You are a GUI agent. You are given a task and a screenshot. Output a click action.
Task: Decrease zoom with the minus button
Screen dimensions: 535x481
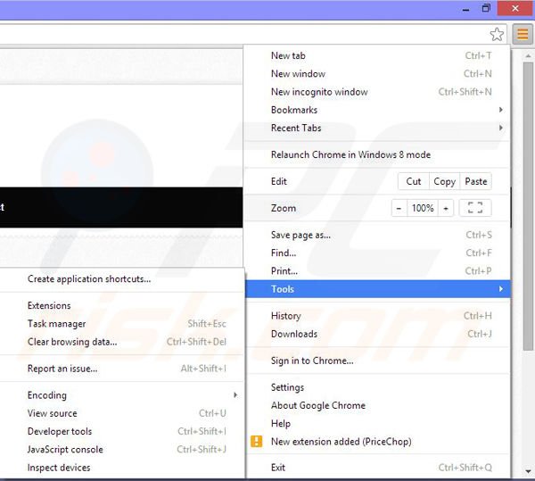click(399, 208)
